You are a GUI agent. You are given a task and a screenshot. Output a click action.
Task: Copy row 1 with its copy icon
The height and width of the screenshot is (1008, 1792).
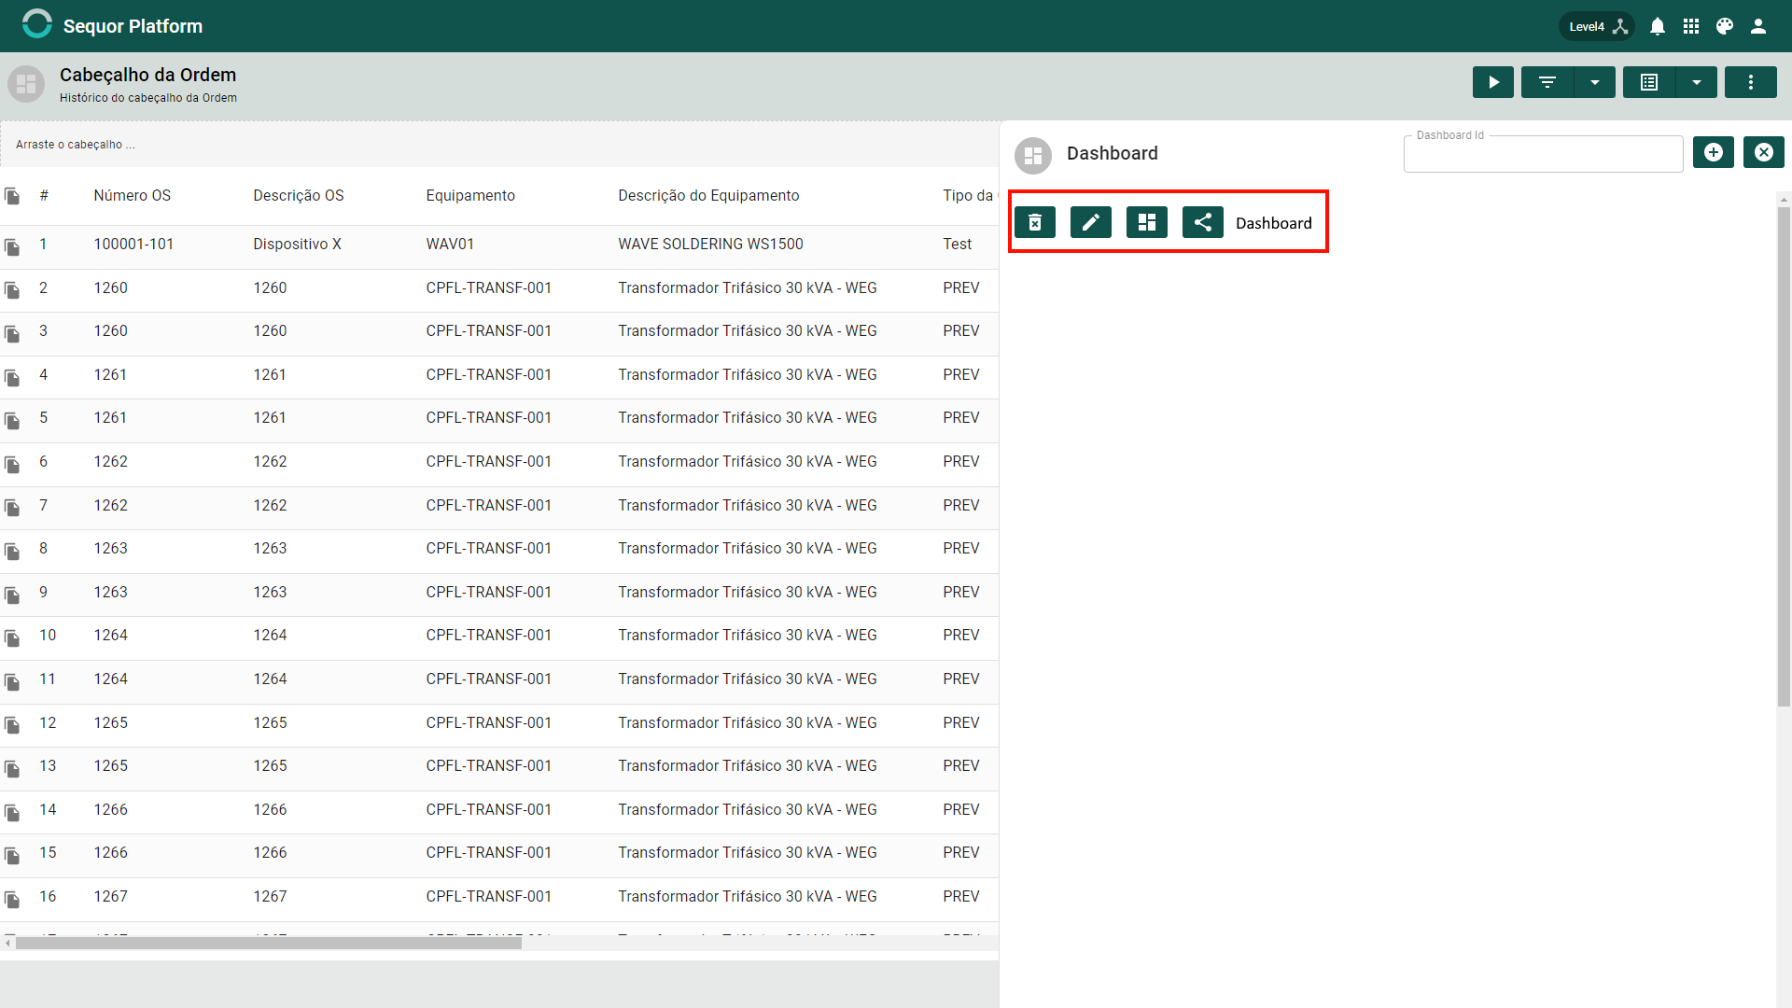[x=12, y=247]
